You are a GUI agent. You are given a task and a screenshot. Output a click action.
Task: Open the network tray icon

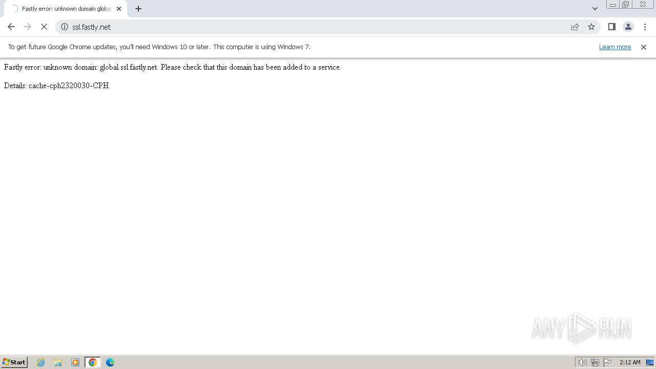pos(595,362)
